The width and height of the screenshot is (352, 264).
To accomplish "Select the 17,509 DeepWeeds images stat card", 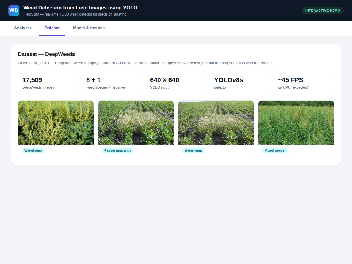I will pyautogui.click(x=48, y=83).
